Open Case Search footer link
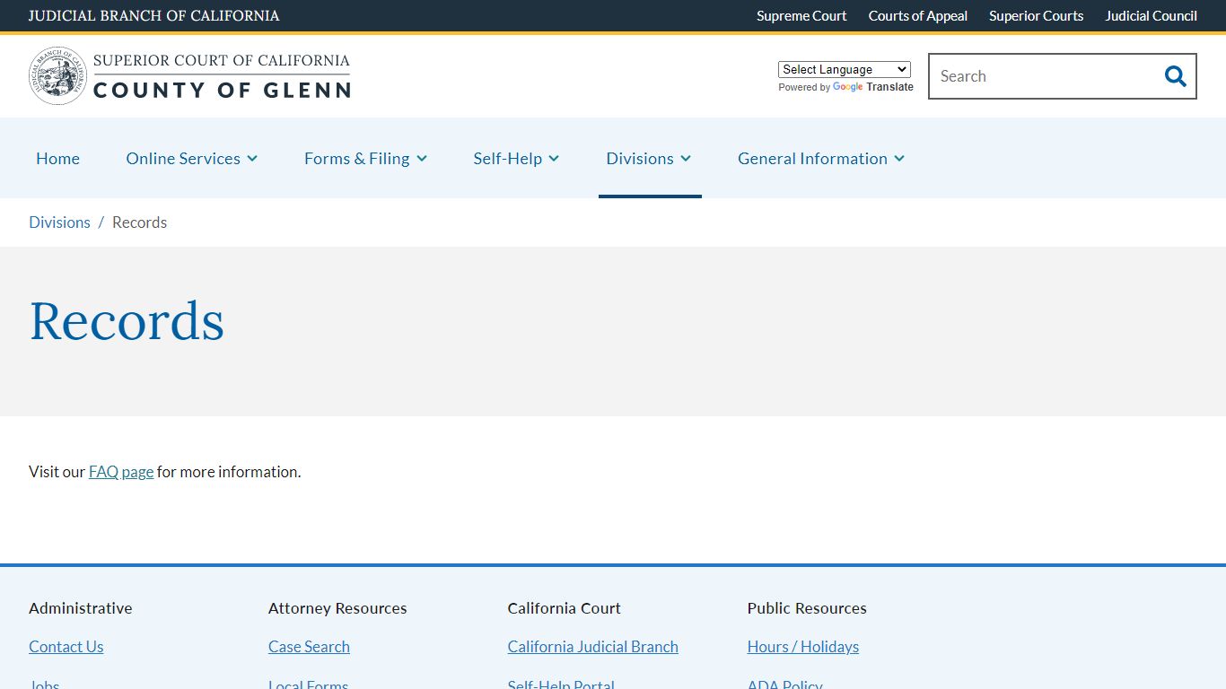 [309, 647]
